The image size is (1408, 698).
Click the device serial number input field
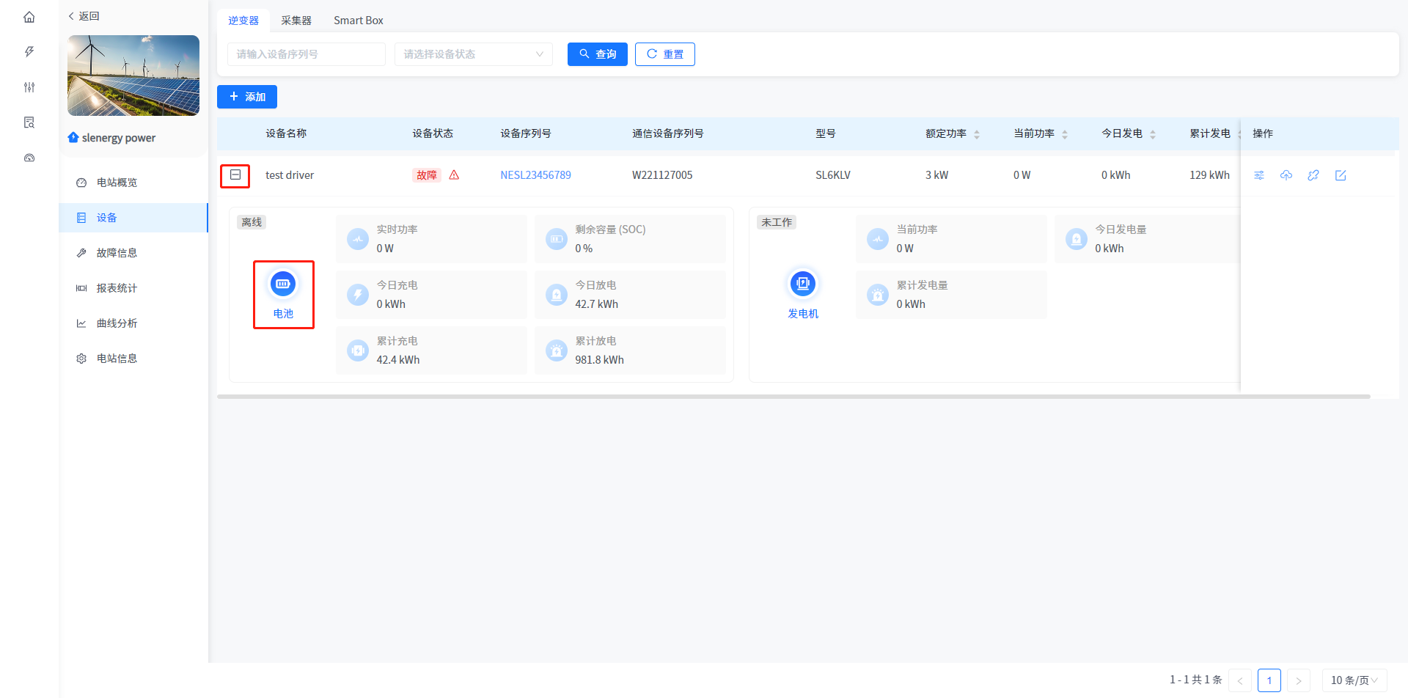pyautogui.click(x=306, y=54)
